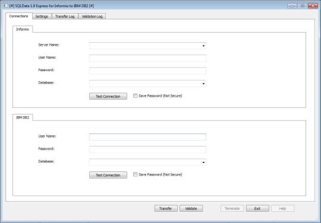Enable Save Password checkbox for Informix
321x223 pixels.
tap(136, 95)
